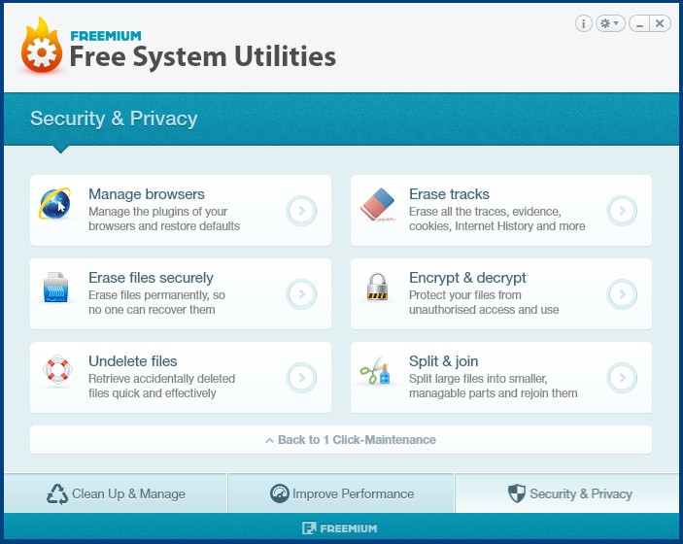Click the Erase files securely shredder icon
This screenshot has width=683, height=544.
pos(55,288)
